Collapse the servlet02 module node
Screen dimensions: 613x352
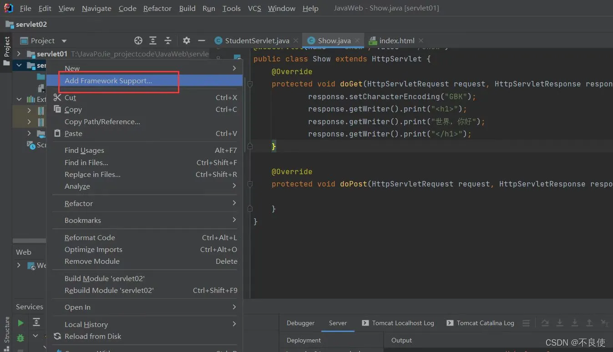[19, 65]
